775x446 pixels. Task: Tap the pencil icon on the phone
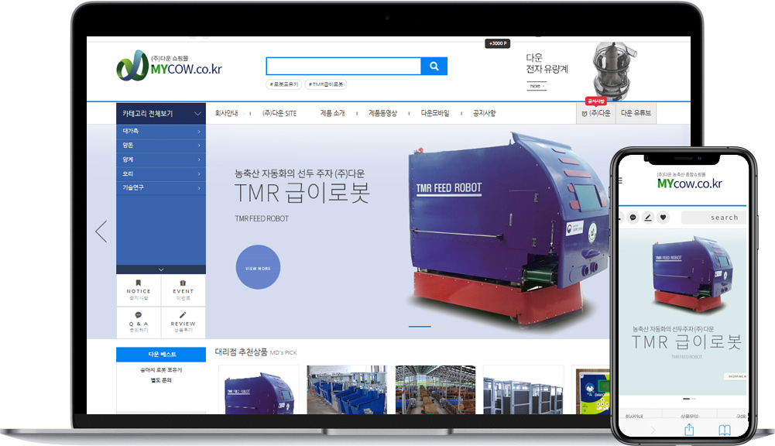648,218
